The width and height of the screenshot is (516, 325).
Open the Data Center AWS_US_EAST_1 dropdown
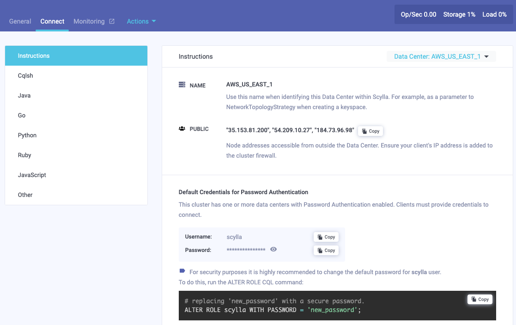[x=441, y=56]
